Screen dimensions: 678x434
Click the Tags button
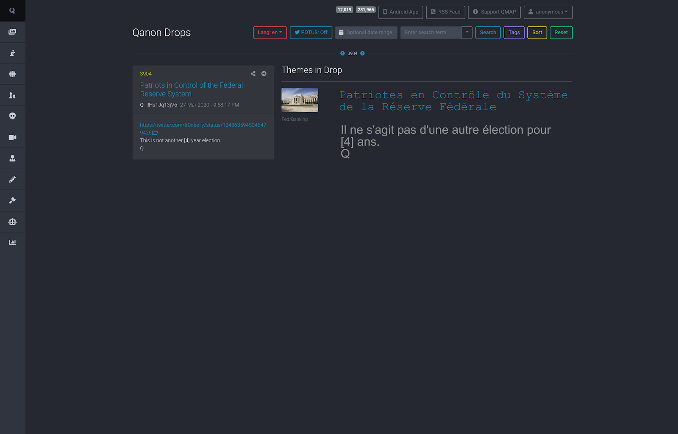click(x=514, y=33)
